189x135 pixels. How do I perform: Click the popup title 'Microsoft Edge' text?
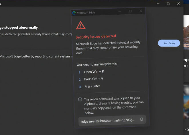pos(86,13)
